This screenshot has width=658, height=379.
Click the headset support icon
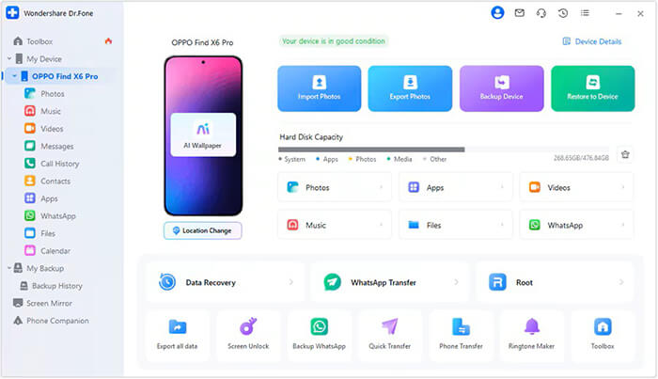coord(541,13)
